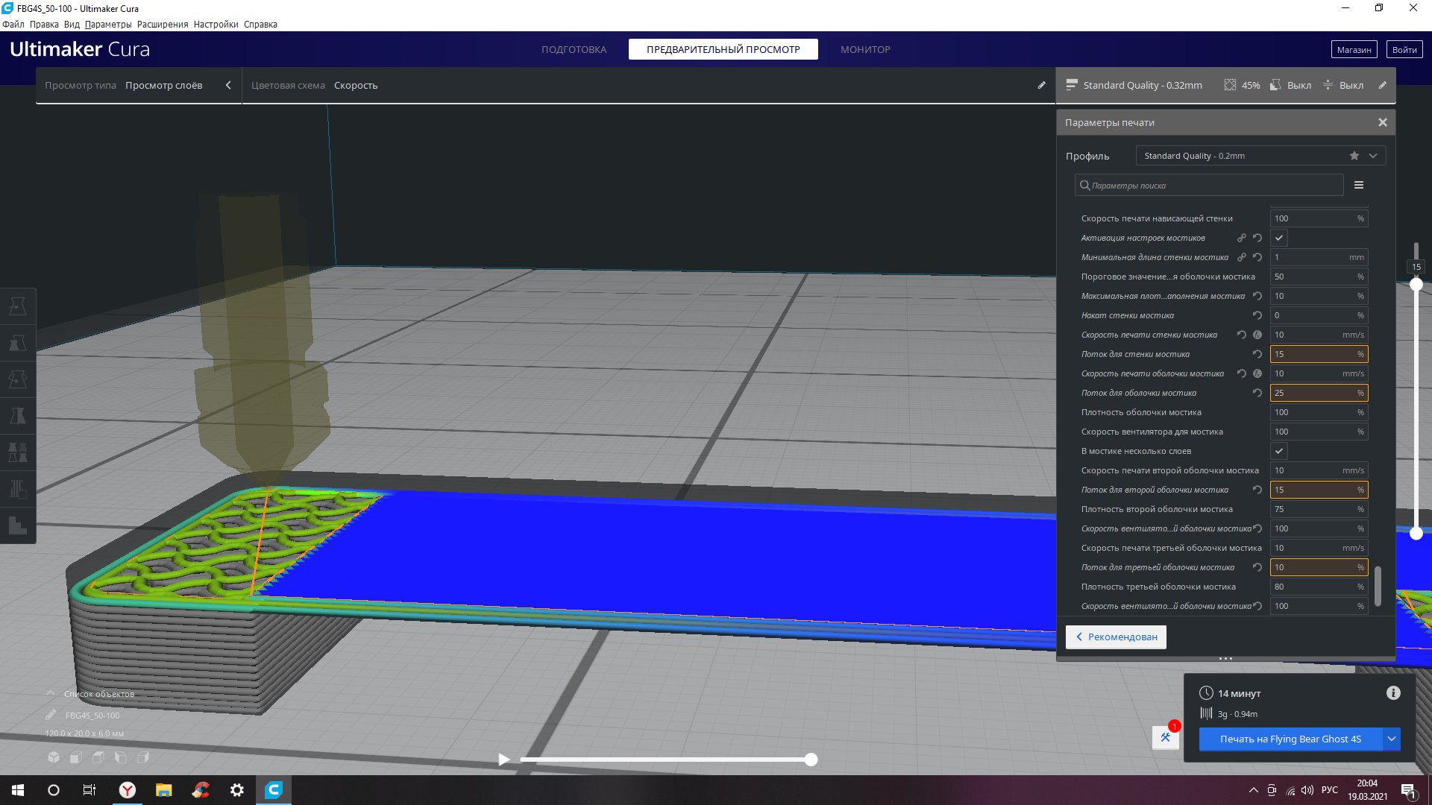Screen dimensions: 1432x805
Task: Reset 'Поток для оболочки мостика' value
Action: pos(1257,393)
